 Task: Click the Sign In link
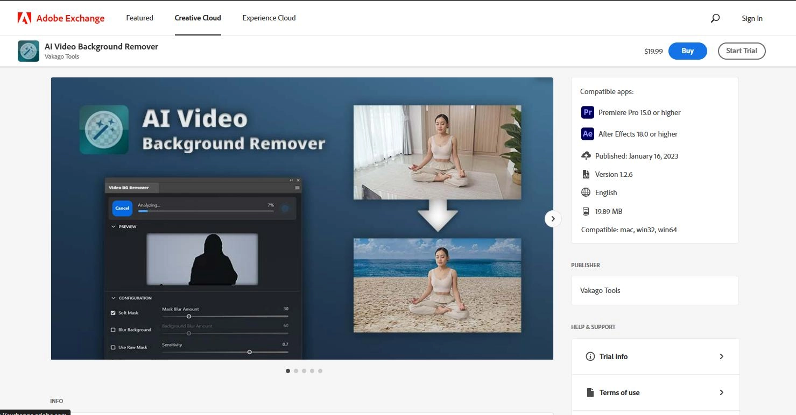[x=752, y=18]
